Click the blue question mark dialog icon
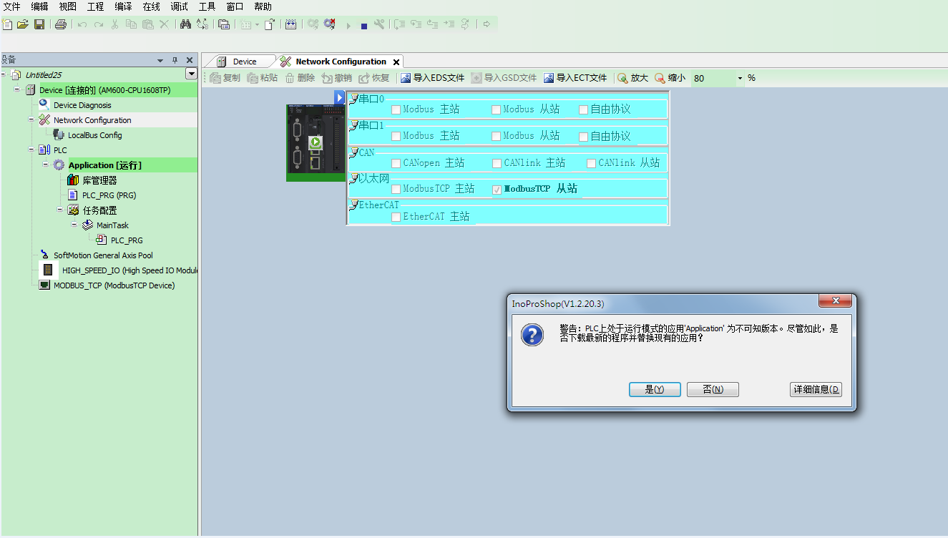This screenshot has width=948, height=538. [532, 335]
